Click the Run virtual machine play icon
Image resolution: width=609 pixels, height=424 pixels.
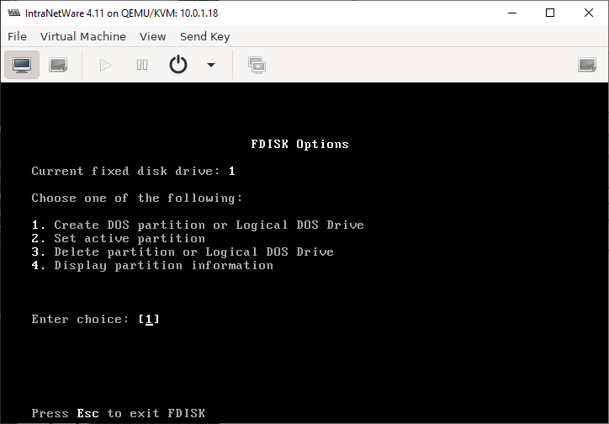(x=105, y=65)
